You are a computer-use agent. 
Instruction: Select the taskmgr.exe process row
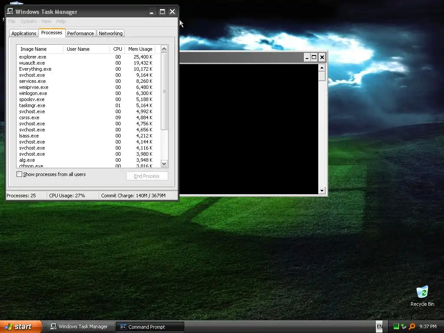pyautogui.click(x=88, y=105)
